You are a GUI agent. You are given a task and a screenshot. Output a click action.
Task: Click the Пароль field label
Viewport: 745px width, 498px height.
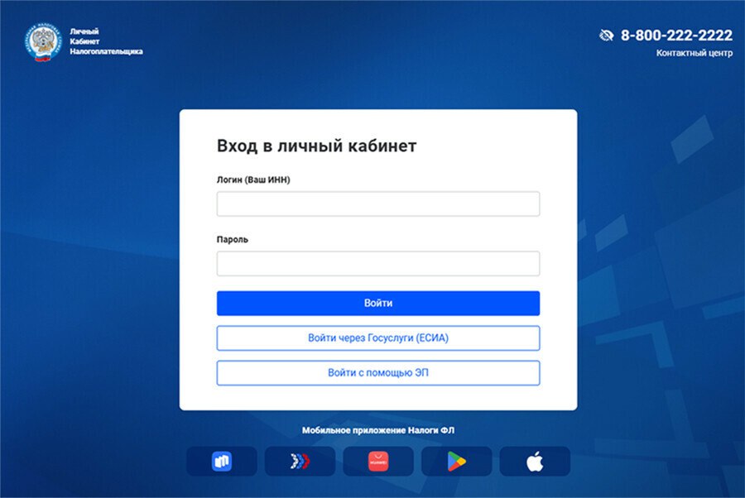click(x=233, y=240)
